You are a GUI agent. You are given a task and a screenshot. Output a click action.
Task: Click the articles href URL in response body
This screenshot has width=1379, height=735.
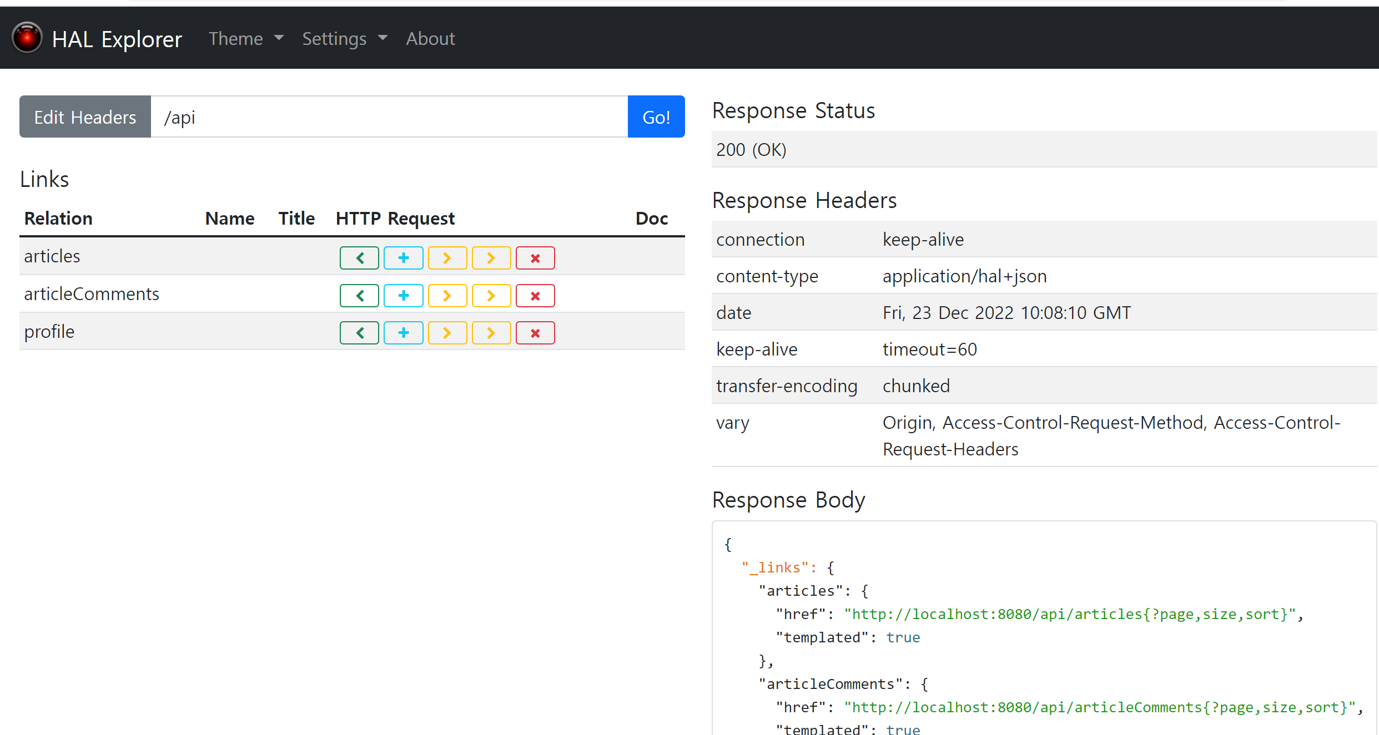click(x=1070, y=614)
